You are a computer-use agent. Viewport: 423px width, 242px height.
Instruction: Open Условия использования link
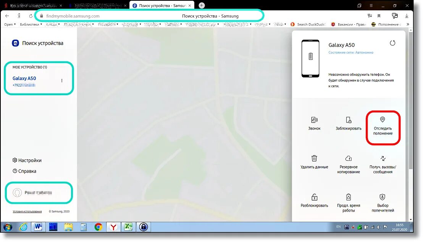tap(27, 212)
